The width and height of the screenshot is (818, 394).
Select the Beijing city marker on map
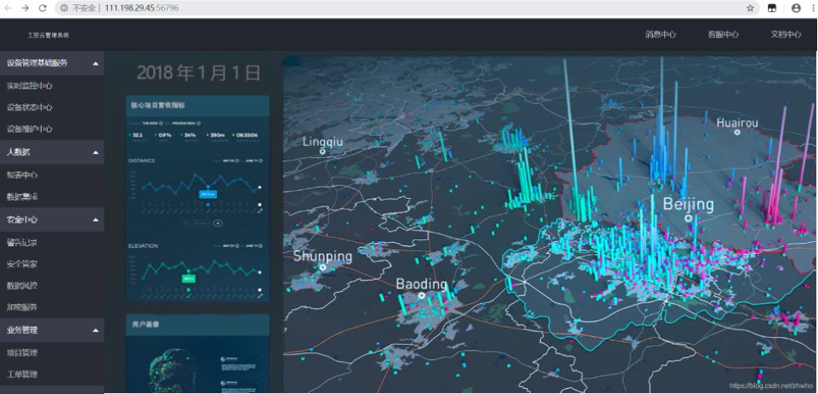[689, 218]
